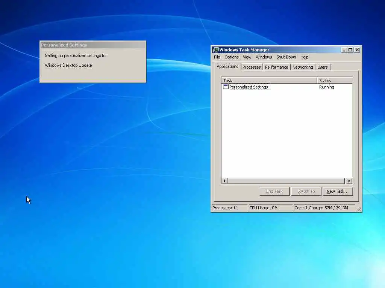Open the File menu
The image size is (385, 288).
pyautogui.click(x=217, y=57)
